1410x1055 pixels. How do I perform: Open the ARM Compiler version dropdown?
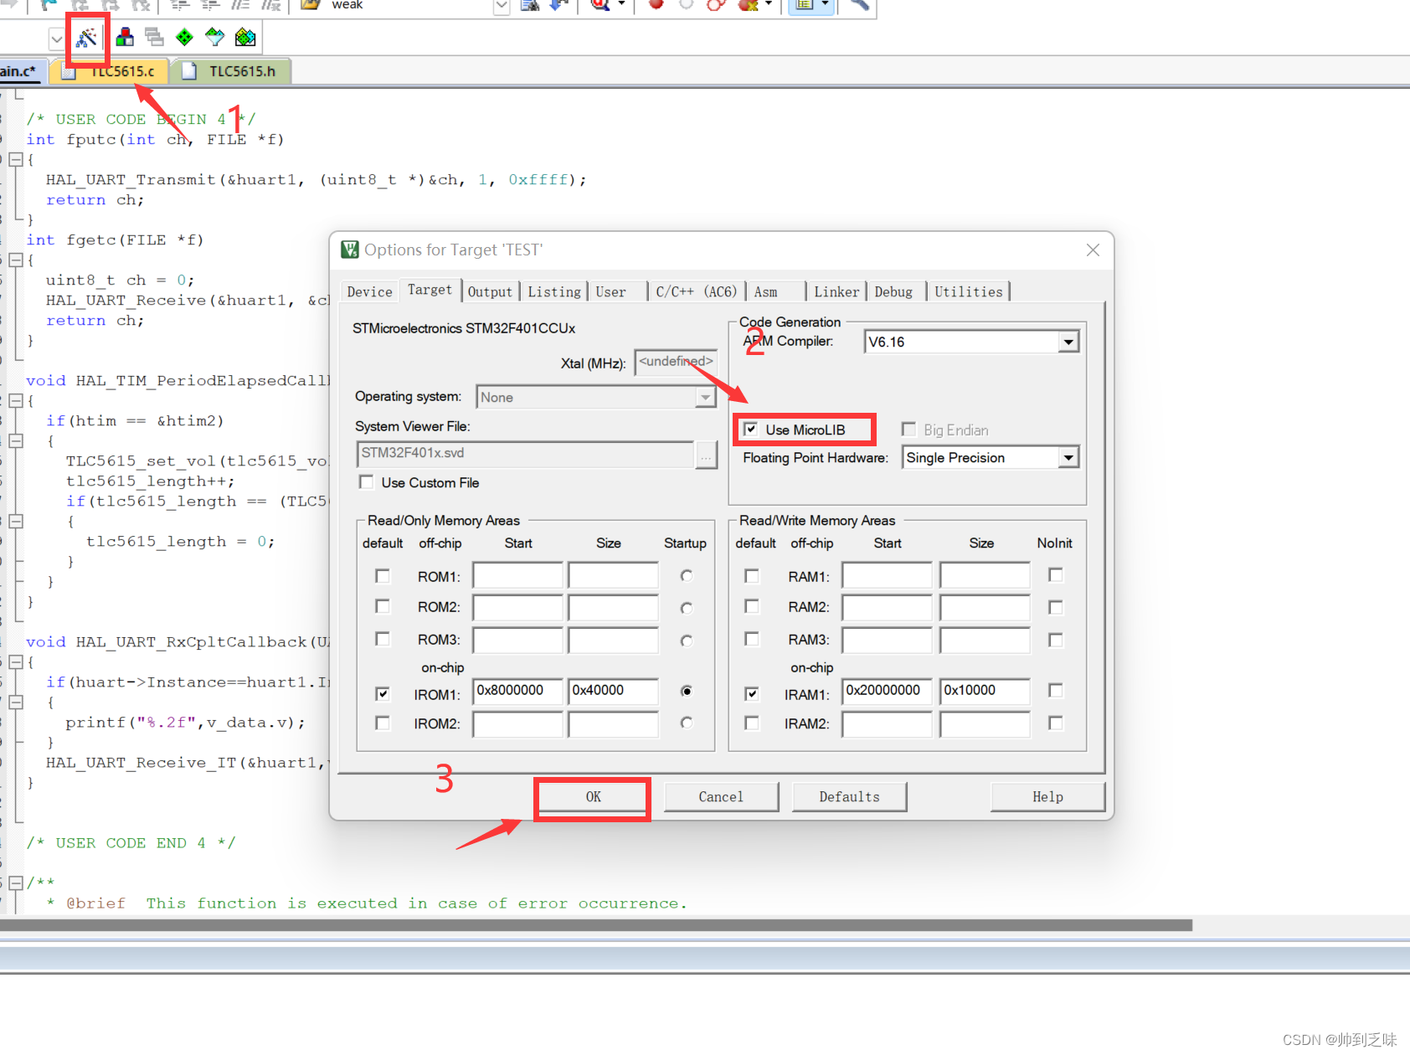point(1068,342)
